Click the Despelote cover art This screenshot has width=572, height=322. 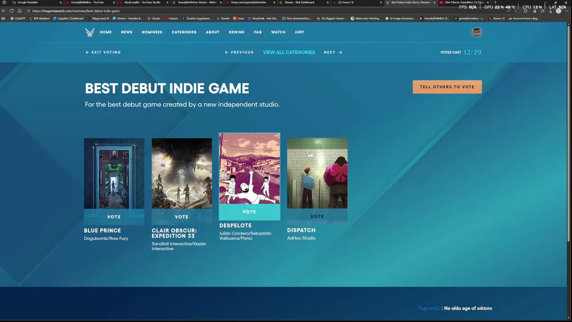tap(249, 169)
